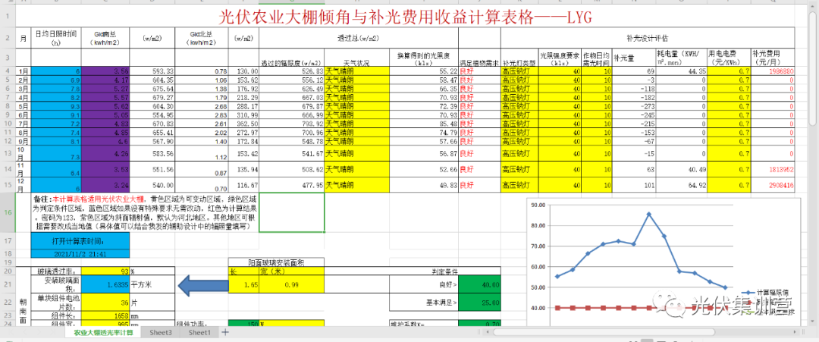Select the title cell 光伏农业大棚倾角与补光费用收益计算表格
This screenshot has height=342, width=819.
(405, 17)
